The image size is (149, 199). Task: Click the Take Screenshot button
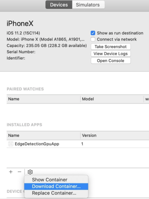tap(111, 46)
